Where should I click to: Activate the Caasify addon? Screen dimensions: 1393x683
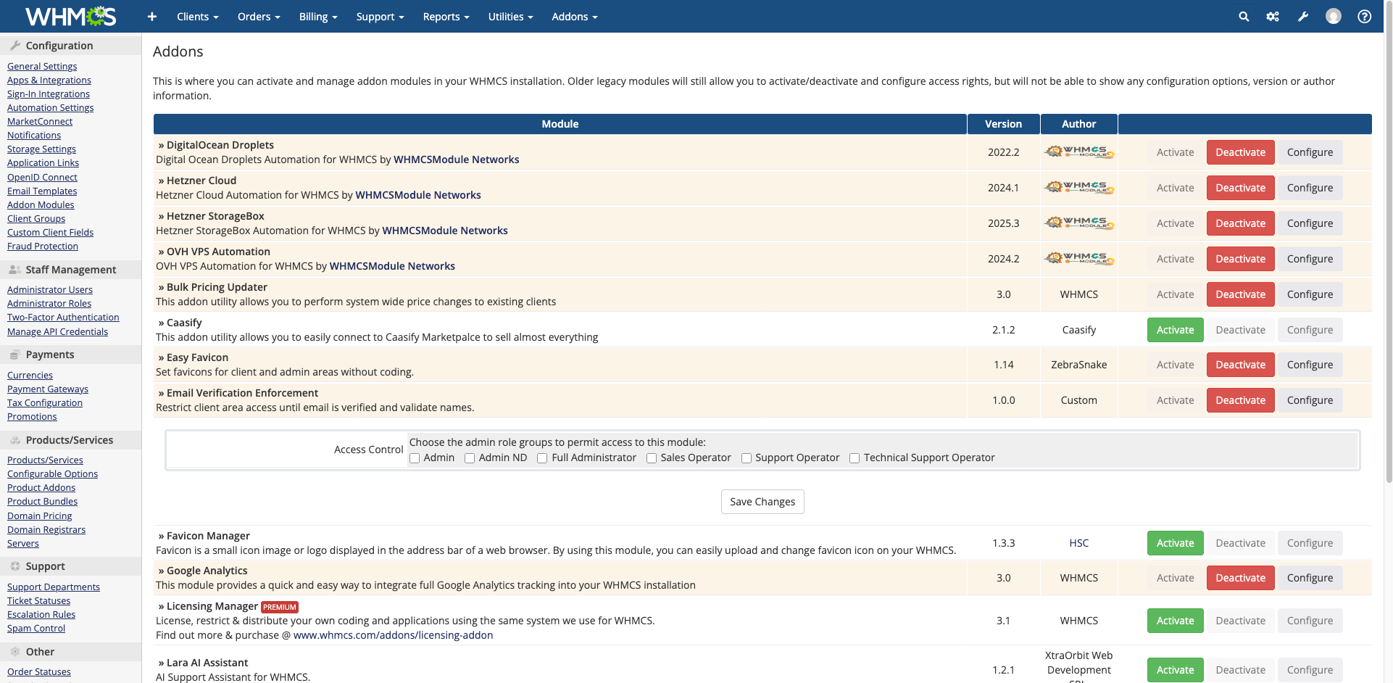pyautogui.click(x=1175, y=330)
